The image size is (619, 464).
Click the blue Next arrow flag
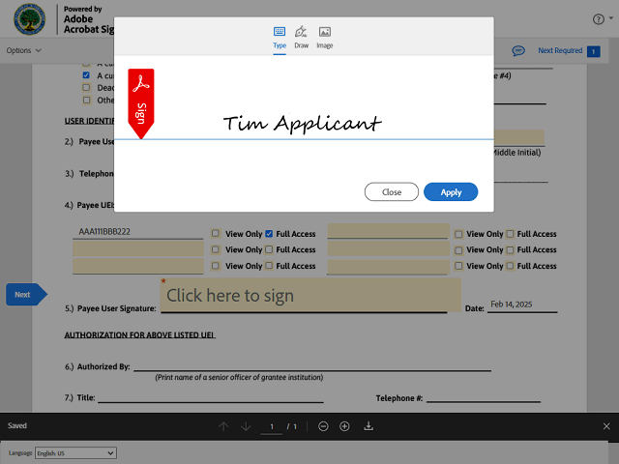(26, 294)
